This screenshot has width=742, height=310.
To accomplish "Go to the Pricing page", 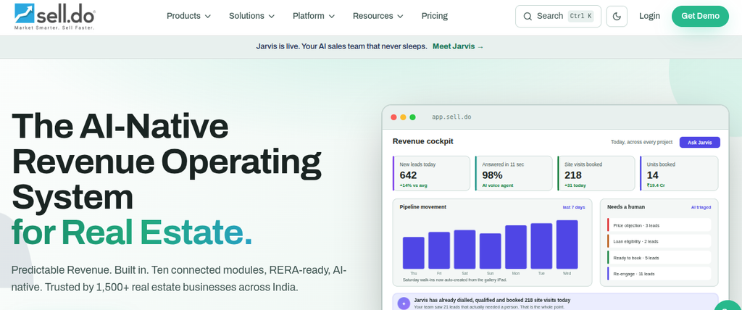I will point(435,16).
